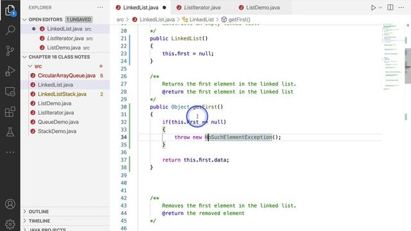
Task: Open the Extensions view
Action: point(10,112)
